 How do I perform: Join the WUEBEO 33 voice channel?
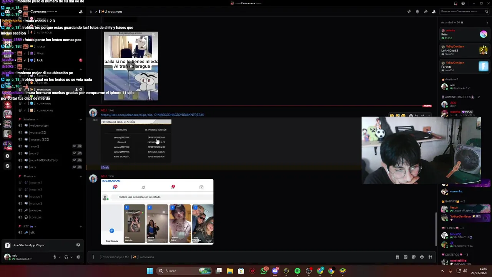[50, 132]
